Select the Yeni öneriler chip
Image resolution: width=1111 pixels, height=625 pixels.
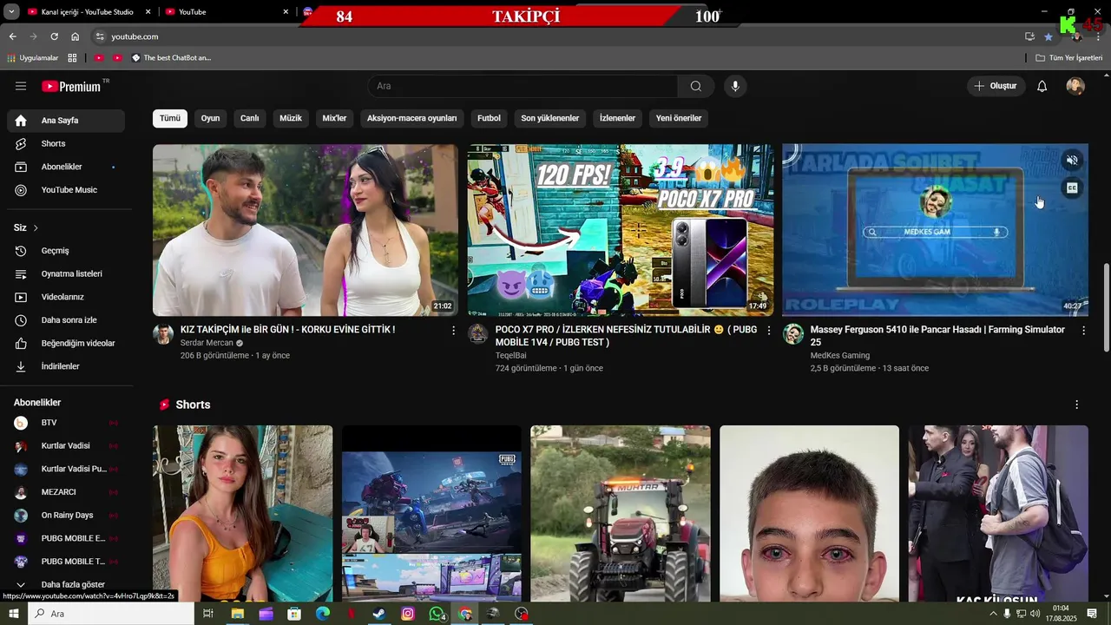pyautogui.click(x=678, y=118)
